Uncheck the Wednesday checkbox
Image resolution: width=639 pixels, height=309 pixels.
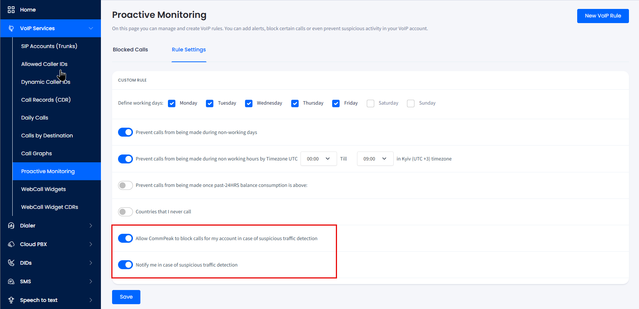[249, 103]
